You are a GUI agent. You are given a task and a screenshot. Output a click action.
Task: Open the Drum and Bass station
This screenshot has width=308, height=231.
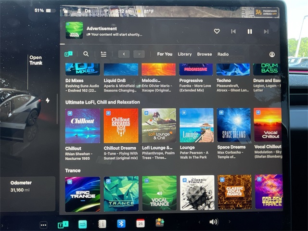[x=267, y=69]
